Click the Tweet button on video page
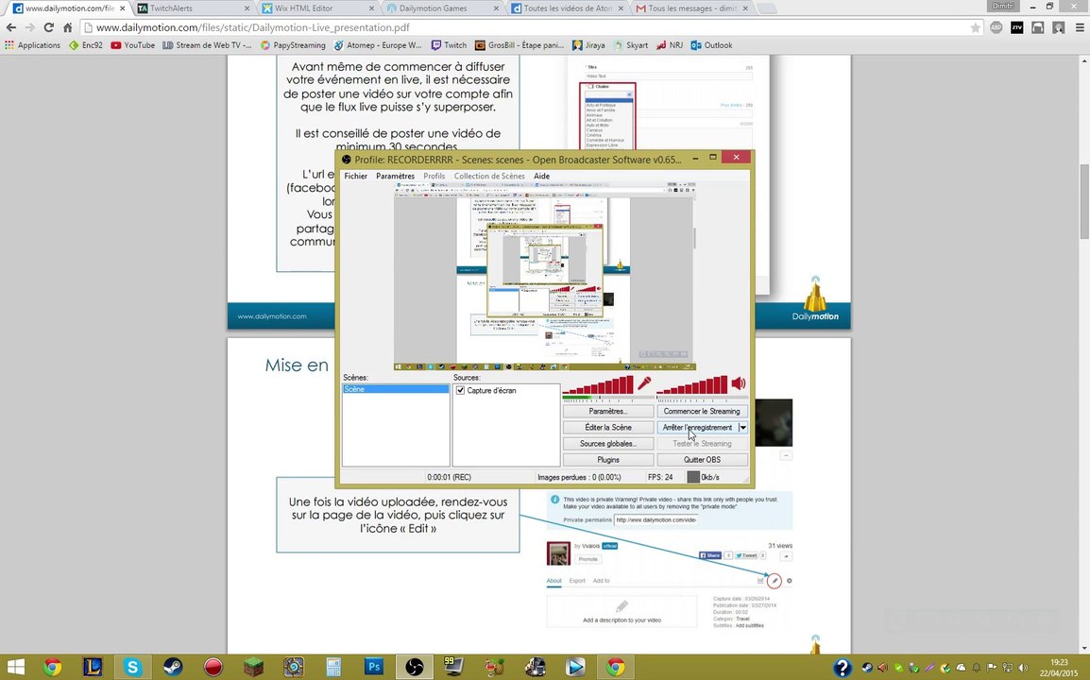 pyautogui.click(x=746, y=555)
